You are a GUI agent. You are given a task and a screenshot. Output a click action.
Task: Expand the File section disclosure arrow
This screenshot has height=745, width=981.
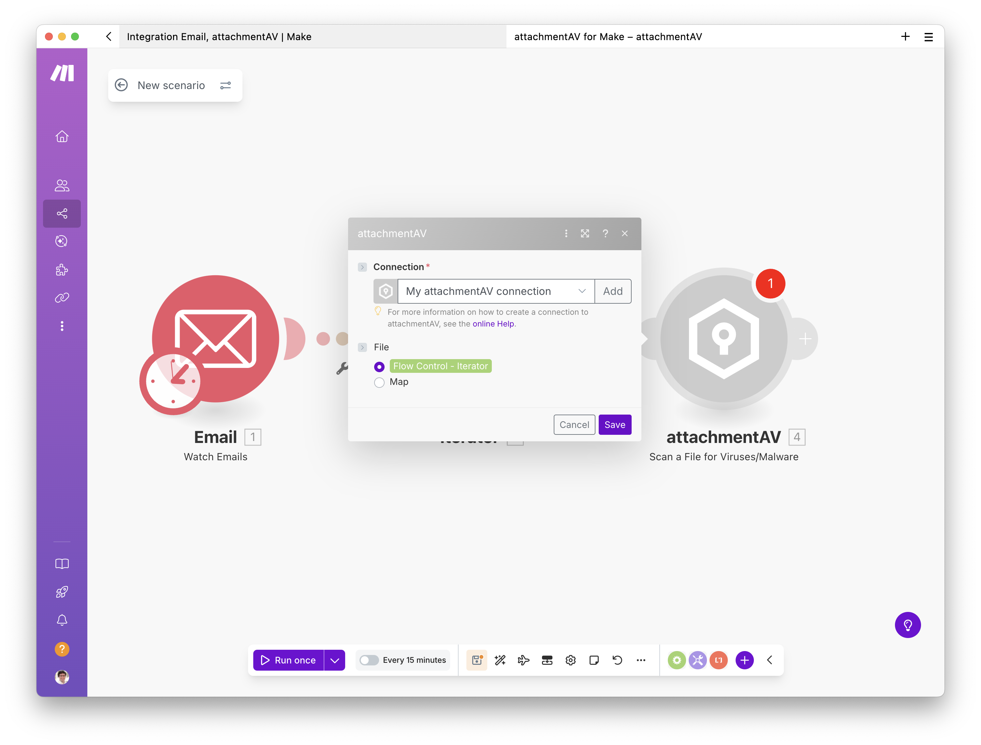(363, 348)
